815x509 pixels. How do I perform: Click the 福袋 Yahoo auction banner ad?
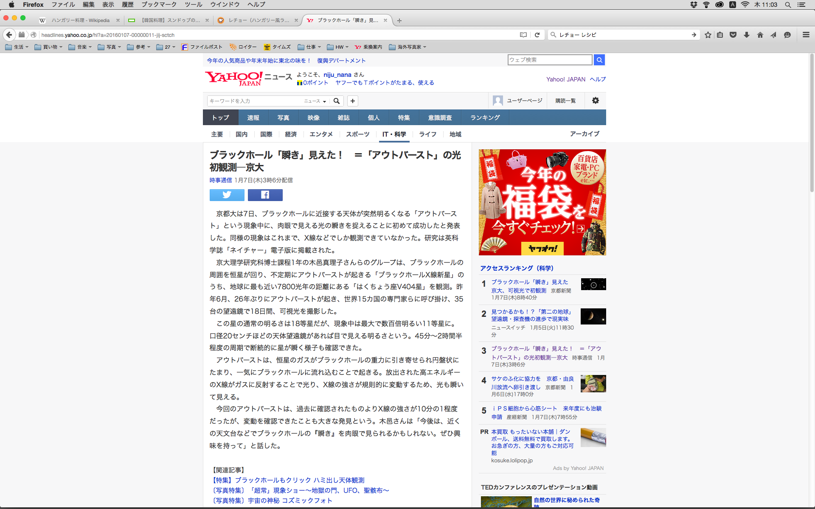pyautogui.click(x=542, y=202)
